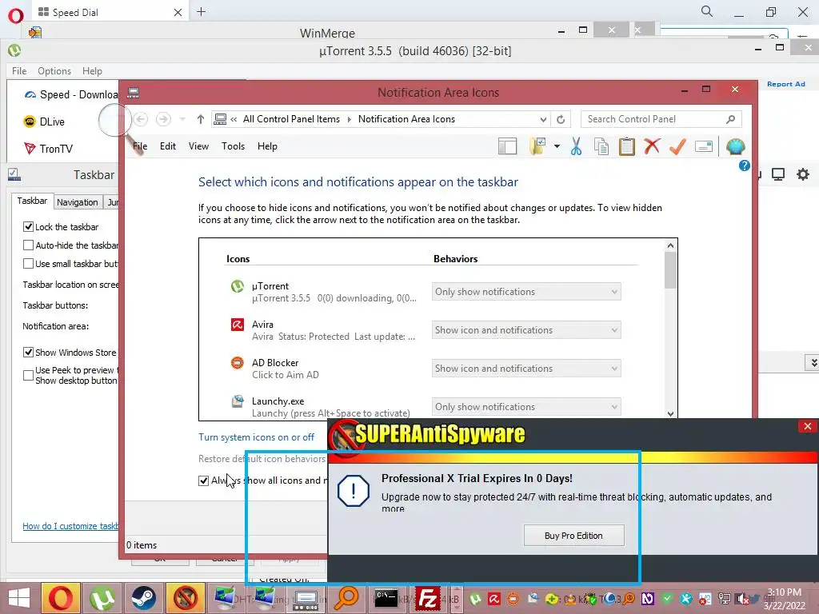Open Launchy.exe behavior dropdown
Screen dimensions: 819x614
(526, 407)
